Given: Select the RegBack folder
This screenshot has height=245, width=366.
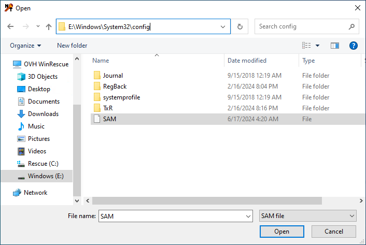Looking at the screenshot, I should click(x=115, y=87).
